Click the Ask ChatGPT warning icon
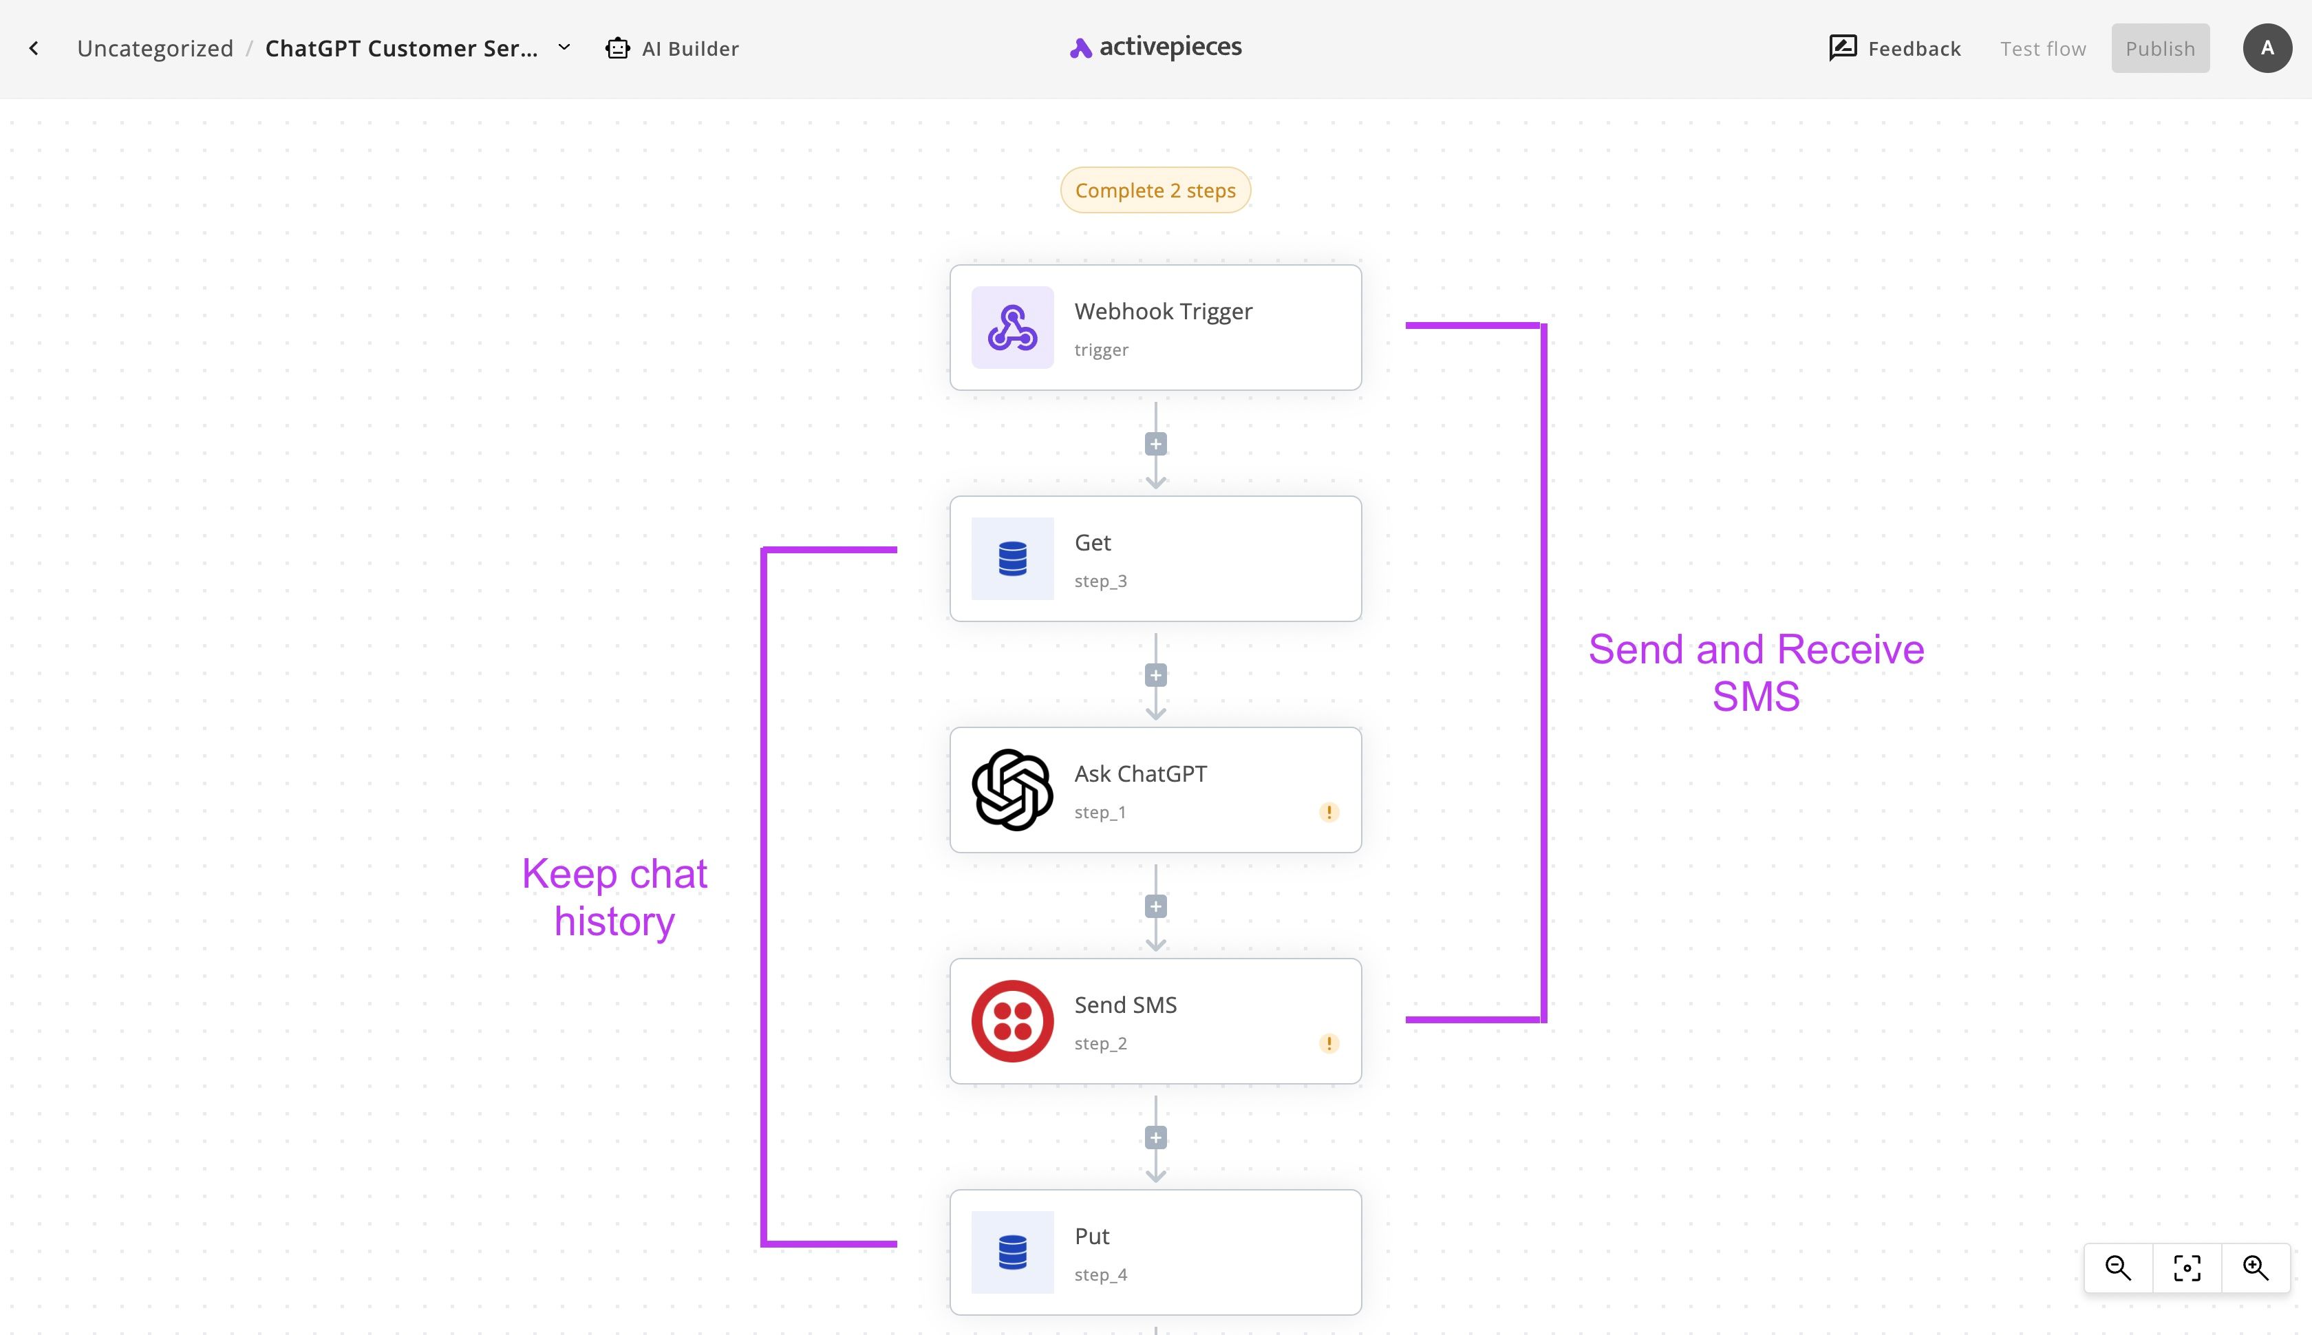The height and width of the screenshot is (1335, 2312). (1328, 813)
